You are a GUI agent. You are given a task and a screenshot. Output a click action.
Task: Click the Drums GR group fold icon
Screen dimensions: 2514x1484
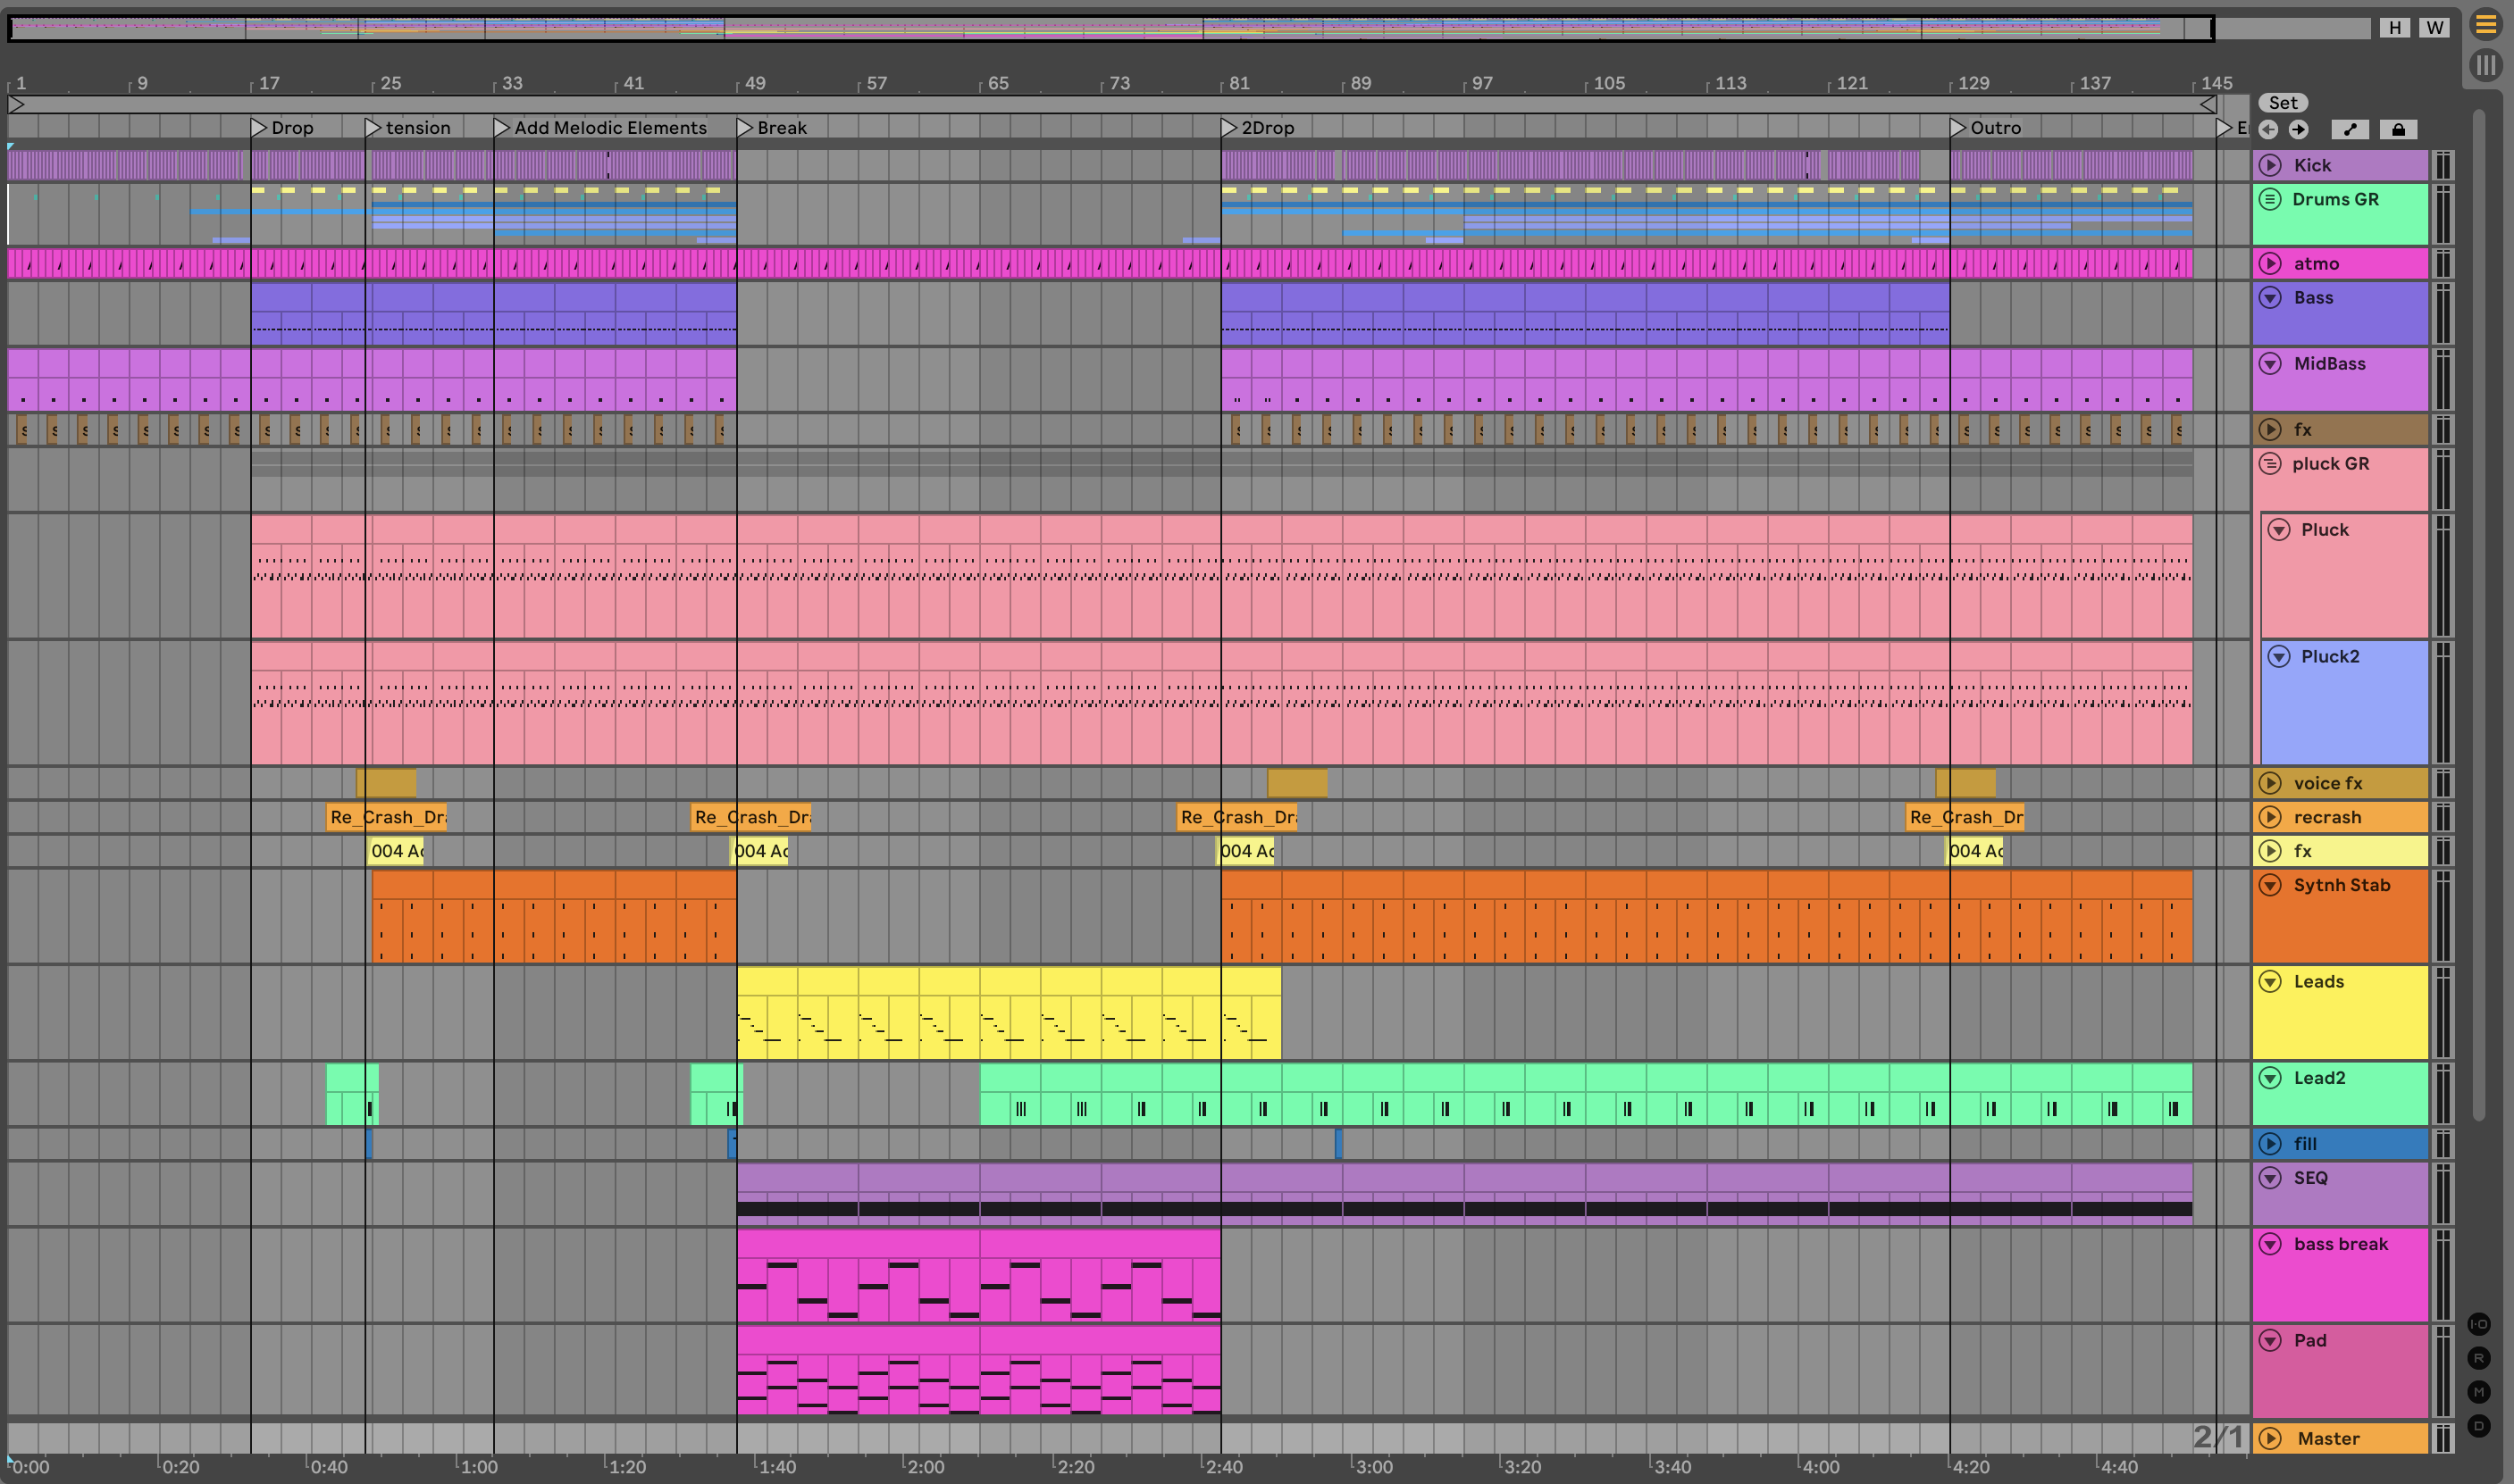[x=2270, y=199]
